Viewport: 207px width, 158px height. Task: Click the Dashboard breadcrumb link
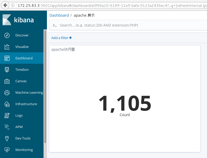click(59, 15)
